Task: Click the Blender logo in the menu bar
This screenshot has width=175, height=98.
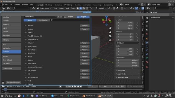Action: [x=2, y=5]
